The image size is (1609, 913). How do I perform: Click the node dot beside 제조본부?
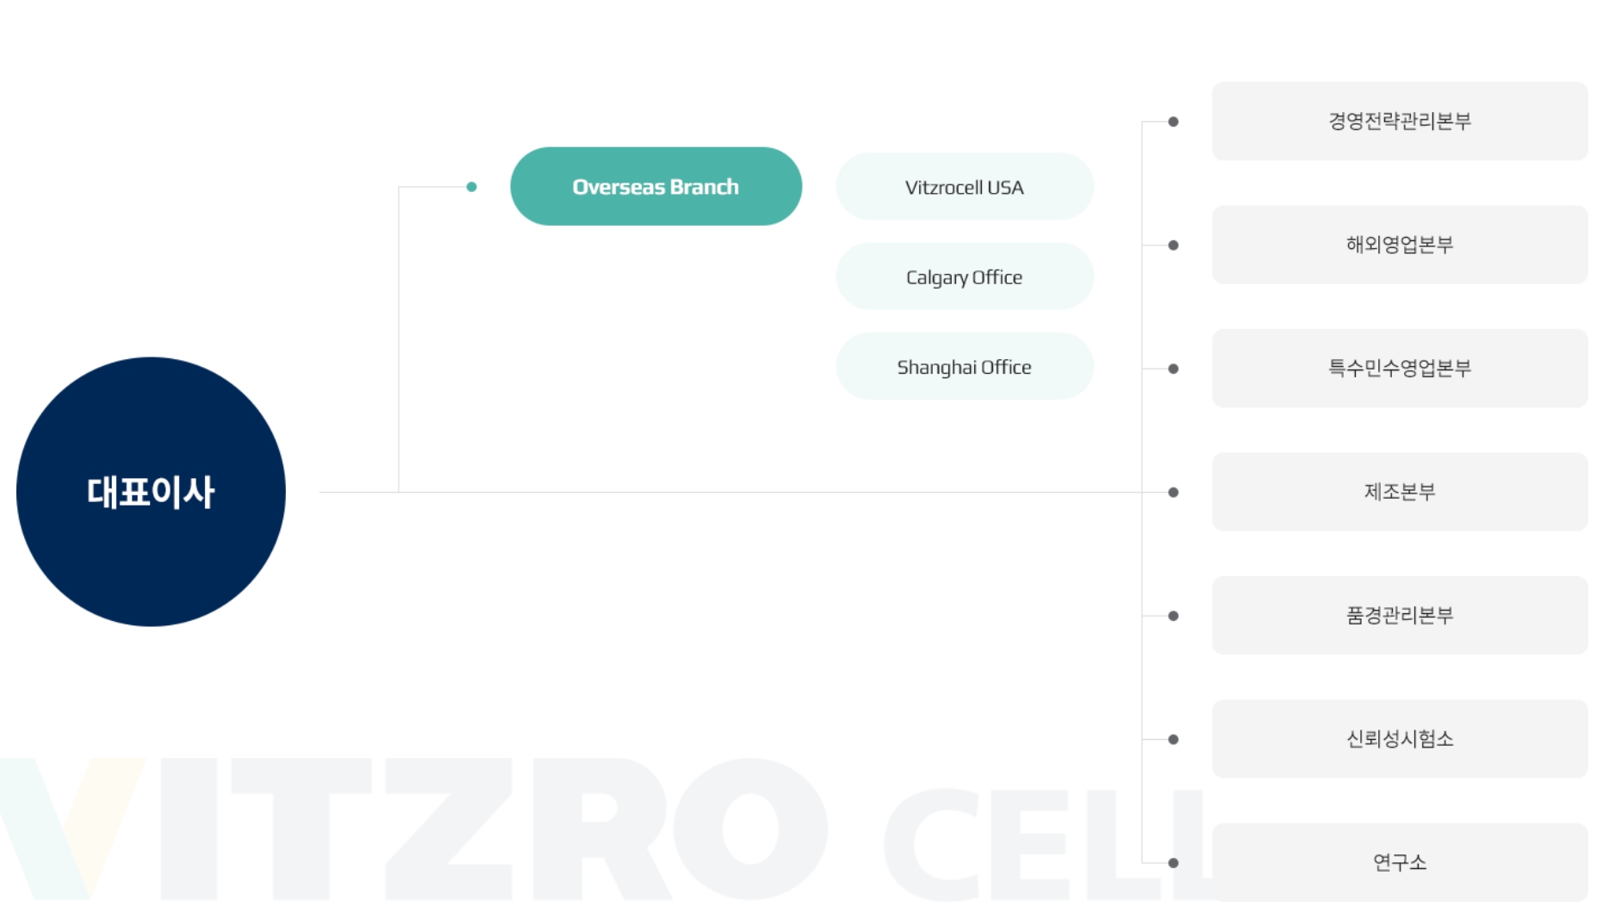[x=1173, y=493]
